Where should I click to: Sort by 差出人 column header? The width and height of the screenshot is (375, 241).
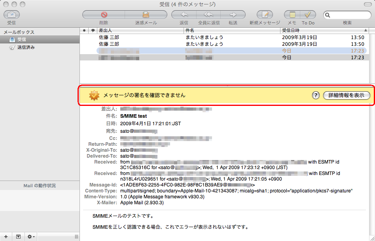(x=140, y=30)
